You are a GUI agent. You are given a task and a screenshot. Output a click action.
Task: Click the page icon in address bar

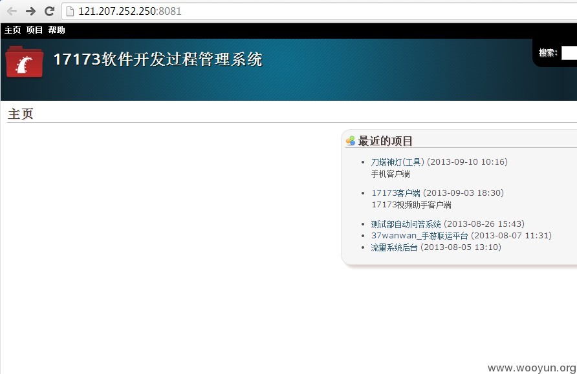pyautogui.click(x=70, y=12)
